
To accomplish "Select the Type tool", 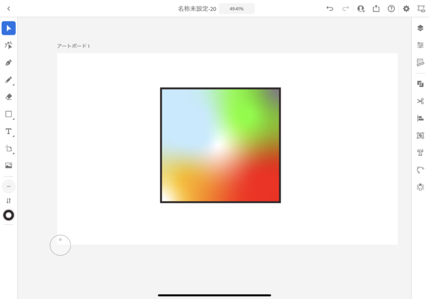I will [9, 131].
